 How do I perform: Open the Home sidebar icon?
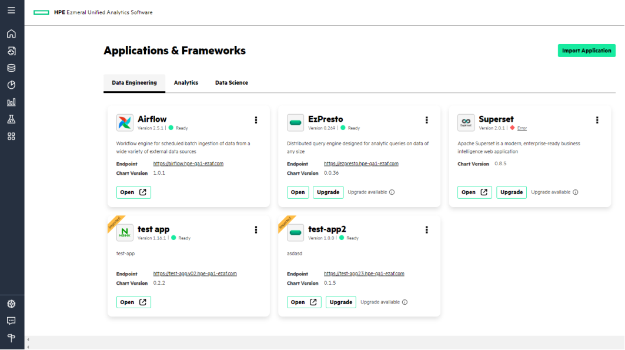(x=11, y=34)
